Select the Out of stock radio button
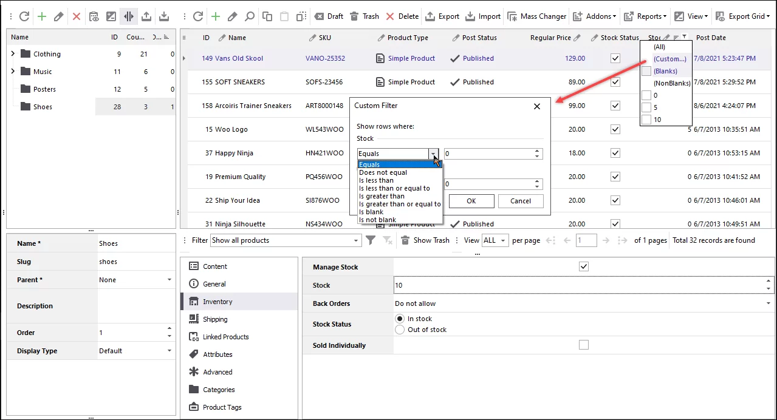Image resolution: width=777 pixels, height=420 pixels. click(x=400, y=330)
